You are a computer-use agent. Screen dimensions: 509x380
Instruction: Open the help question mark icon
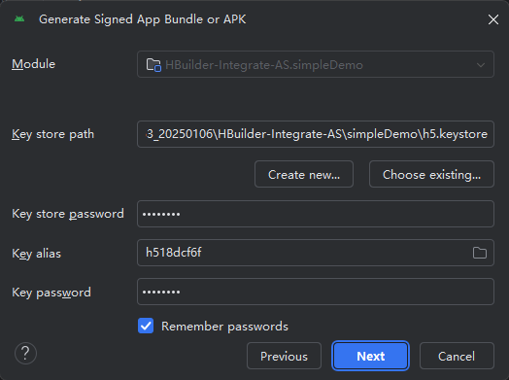tap(25, 353)
